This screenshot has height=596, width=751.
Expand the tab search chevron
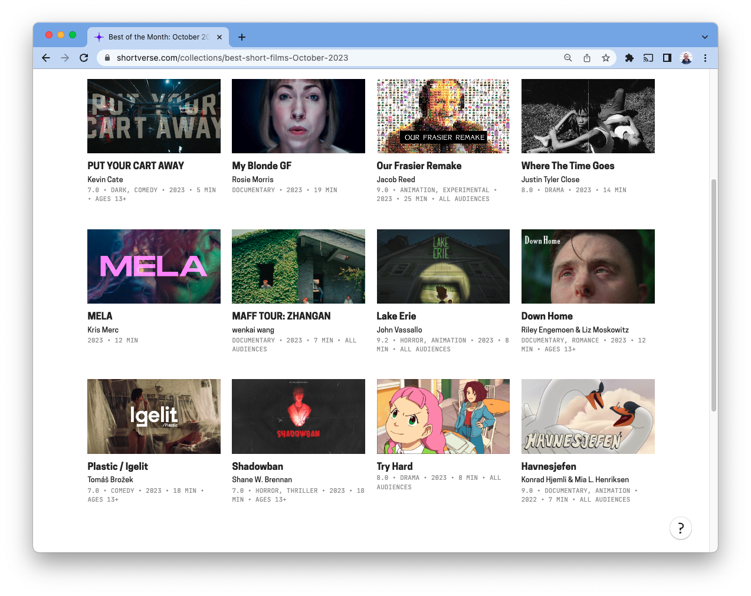704,37
